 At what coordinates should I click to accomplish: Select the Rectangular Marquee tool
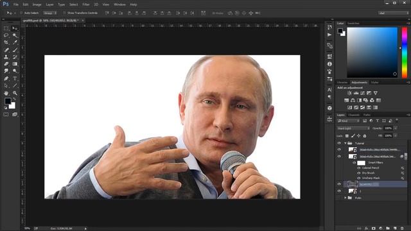pos(6,28)
